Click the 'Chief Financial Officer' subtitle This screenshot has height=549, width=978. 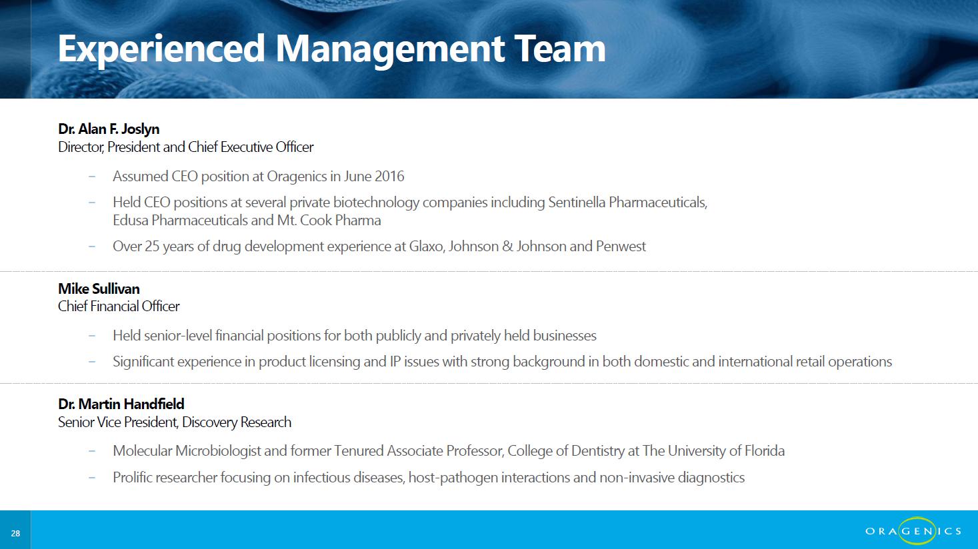click(x=119, y=306)
